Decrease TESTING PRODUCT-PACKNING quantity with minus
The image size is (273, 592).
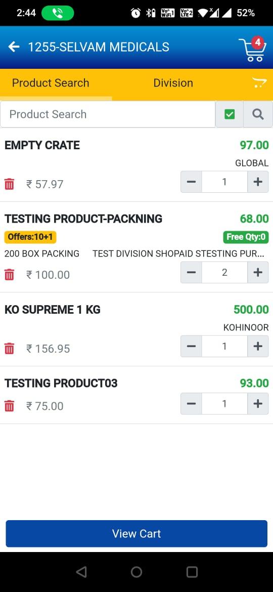[x=191, y=273]
